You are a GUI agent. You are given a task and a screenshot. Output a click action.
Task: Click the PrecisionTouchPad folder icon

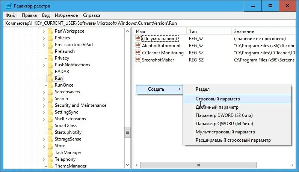50,45
